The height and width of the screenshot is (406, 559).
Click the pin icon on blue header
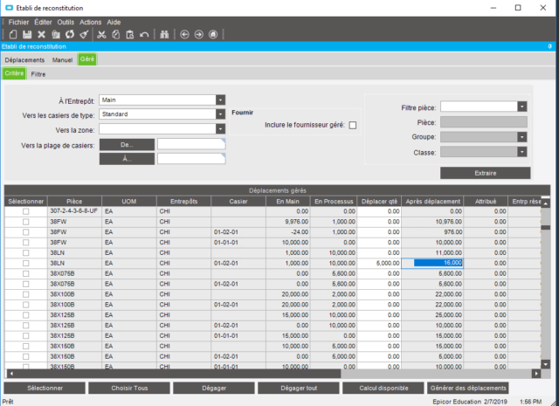549,46
